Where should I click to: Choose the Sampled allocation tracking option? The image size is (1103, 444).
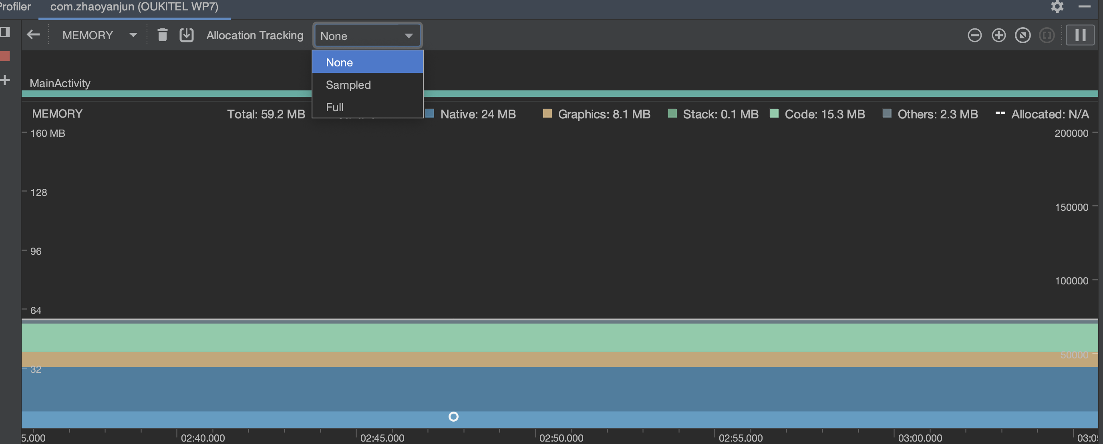(x=367, y=85)
